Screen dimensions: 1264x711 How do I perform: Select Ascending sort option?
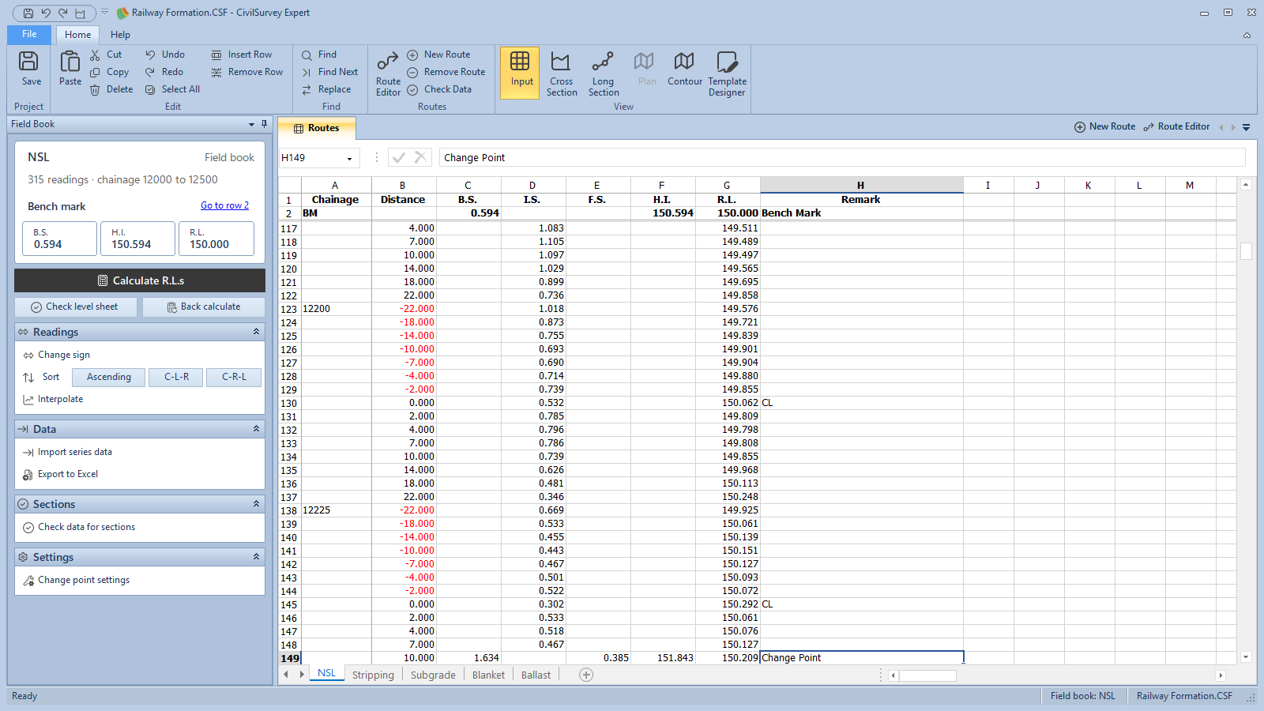(109, 377)
